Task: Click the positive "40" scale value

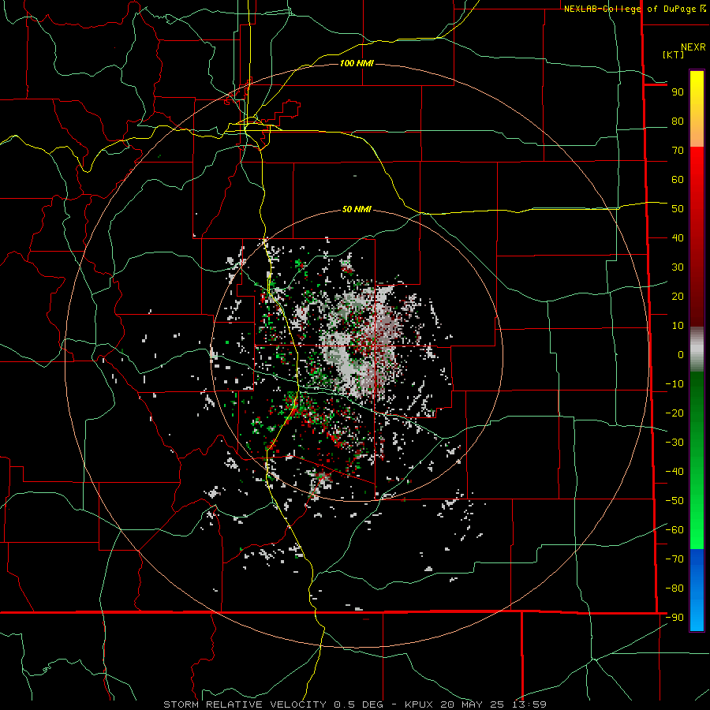Action: [678, 238]
